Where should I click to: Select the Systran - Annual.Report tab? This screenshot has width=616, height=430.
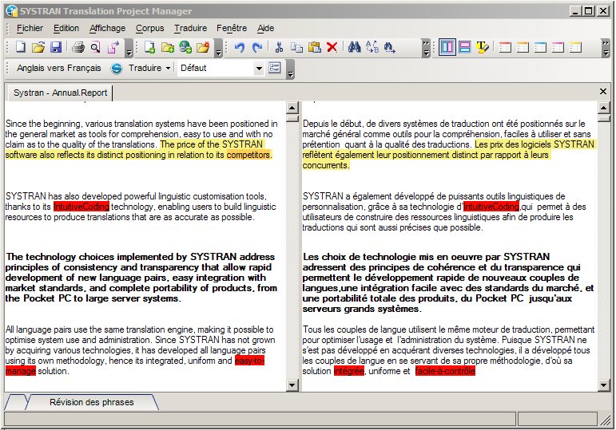(x=60, y=93)
